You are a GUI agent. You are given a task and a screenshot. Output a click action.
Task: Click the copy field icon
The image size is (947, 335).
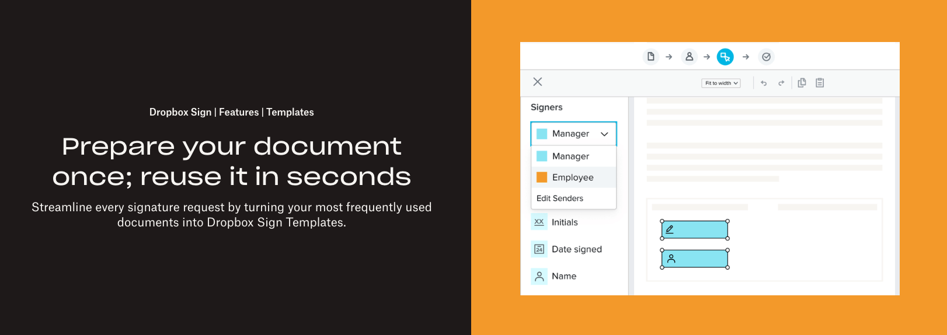coord(802,83)
